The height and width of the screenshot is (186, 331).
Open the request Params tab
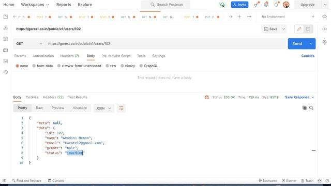point(20,56)
